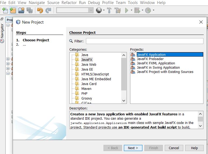
Task: Close the New Project dialog
Action: [x=201, y=22]
